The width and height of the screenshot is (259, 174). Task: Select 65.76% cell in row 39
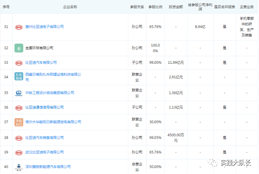[155, 152]
